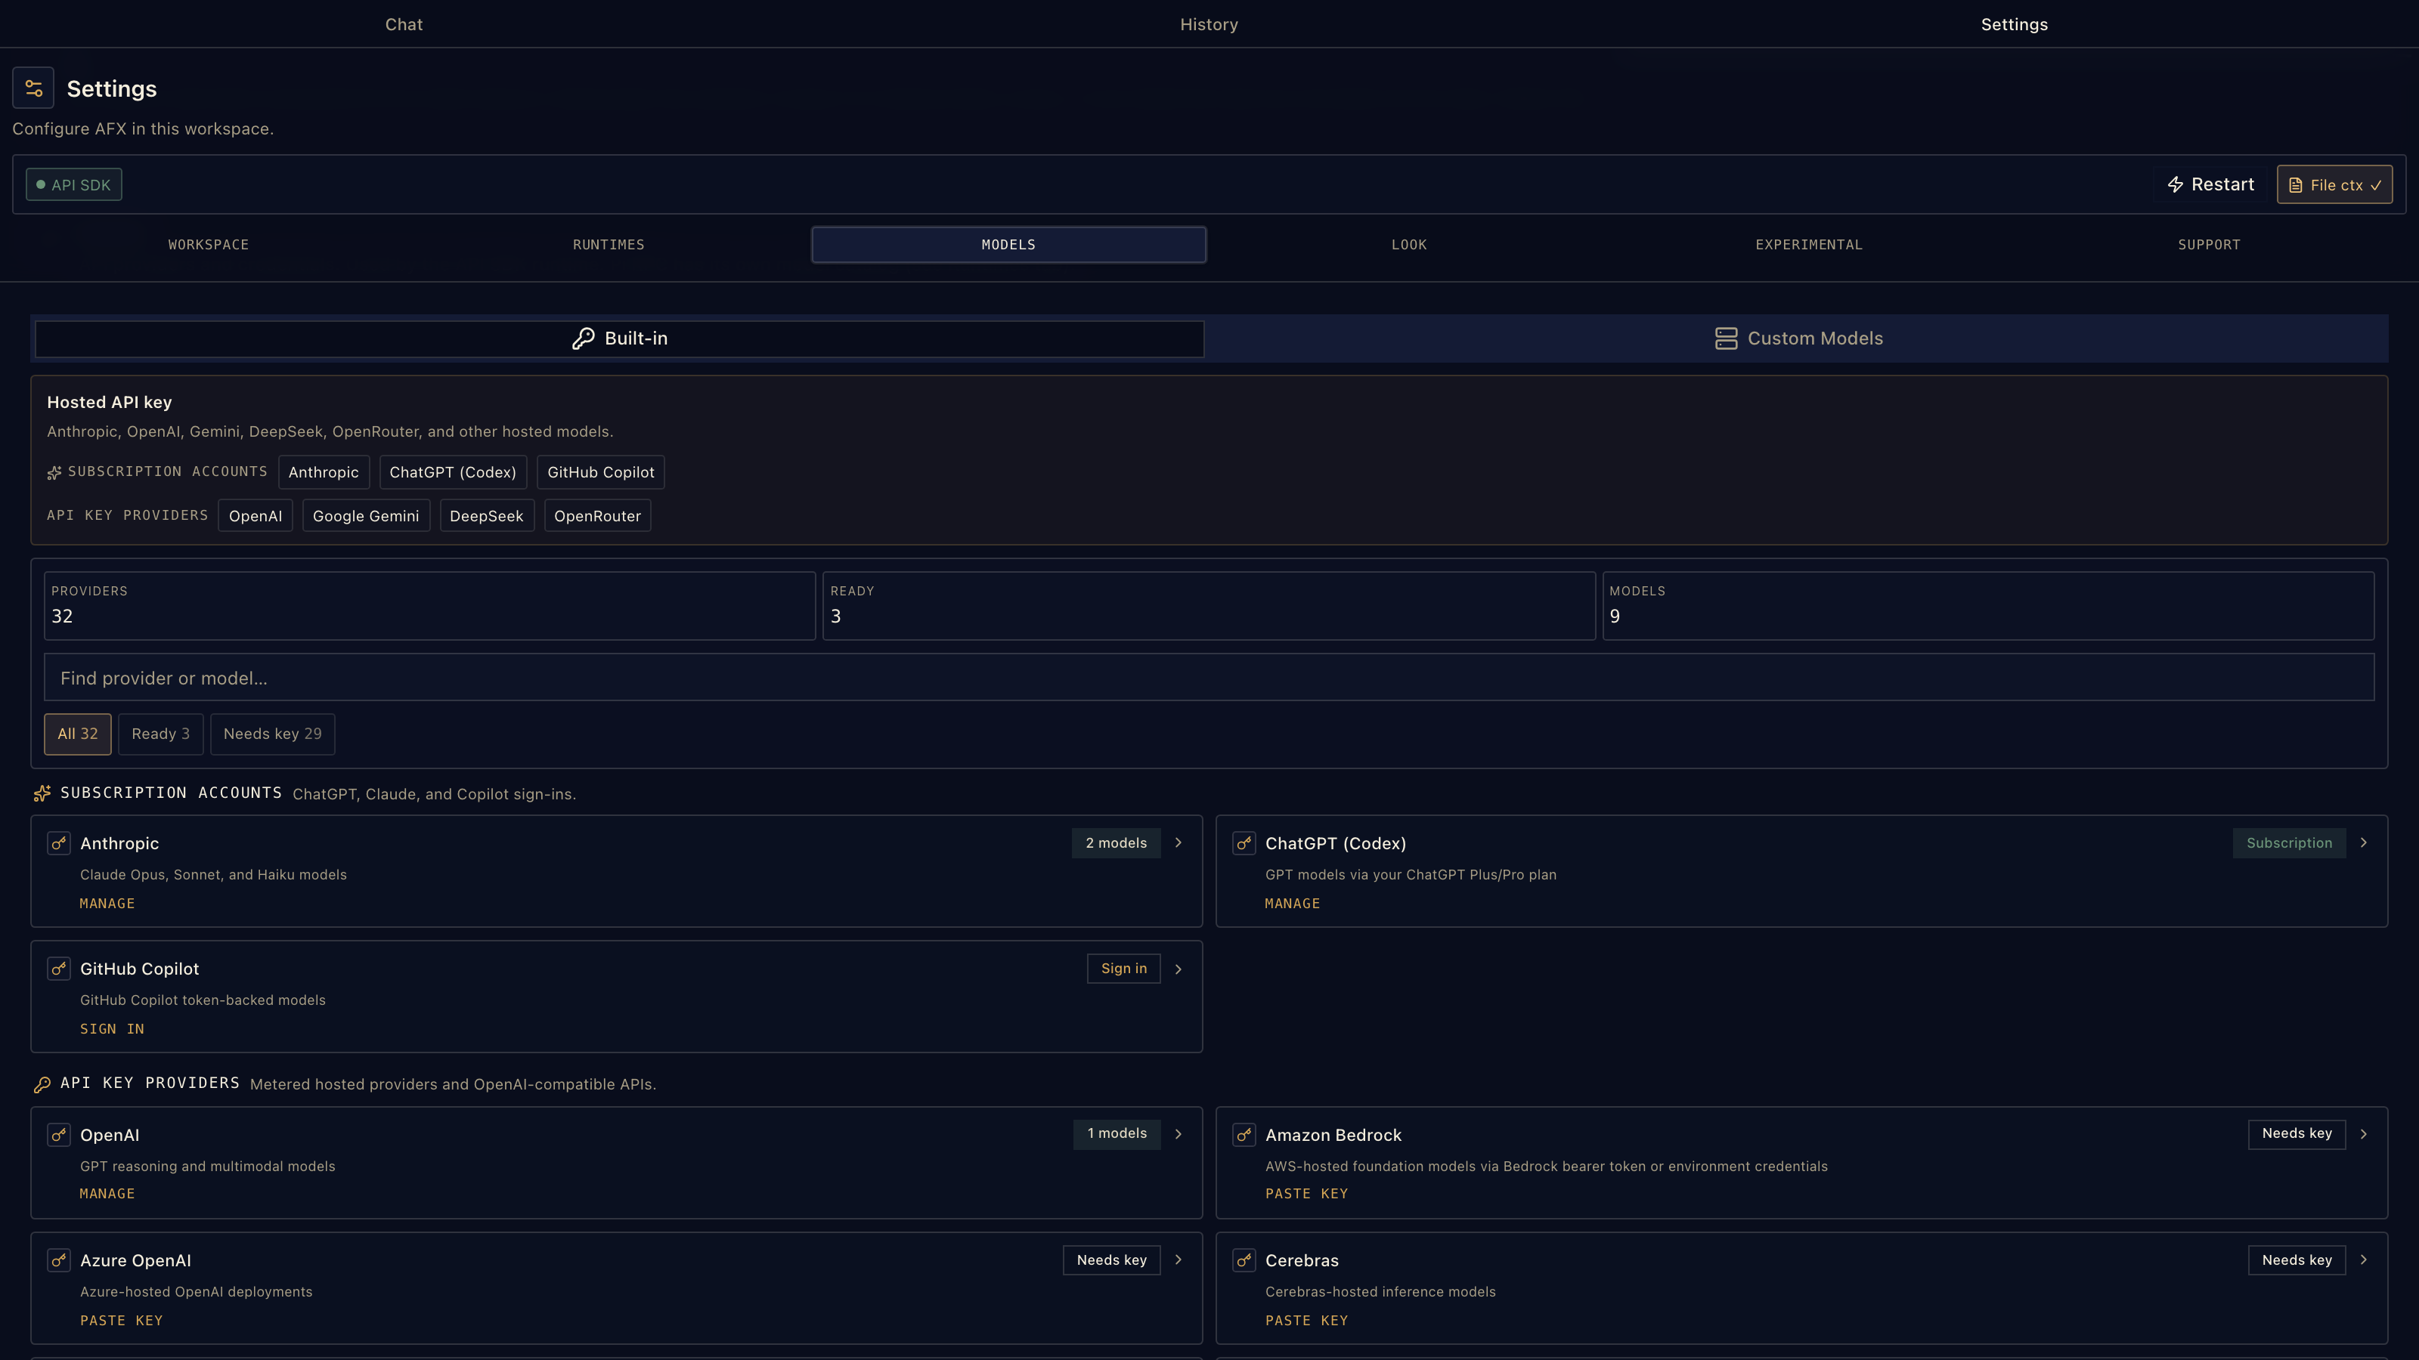Click PASTE KEY under Amazon Bedrock
Image resolution: width=2419 pixels, height=1360 pixels.
(x=1306, y=1194)
